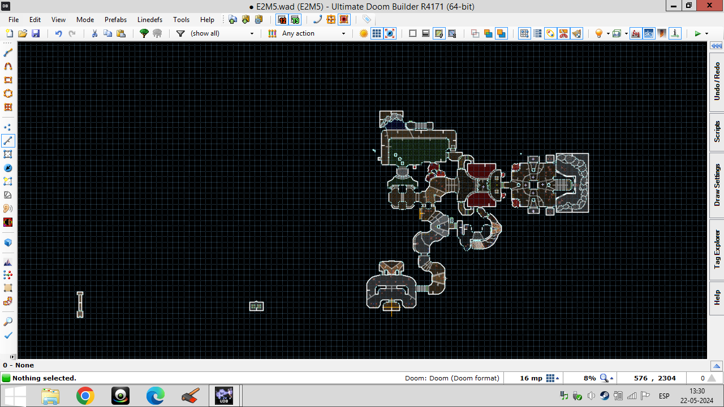724x407 pixels.
Task: Select Draw Curve mode
Action: pos(8,66)
